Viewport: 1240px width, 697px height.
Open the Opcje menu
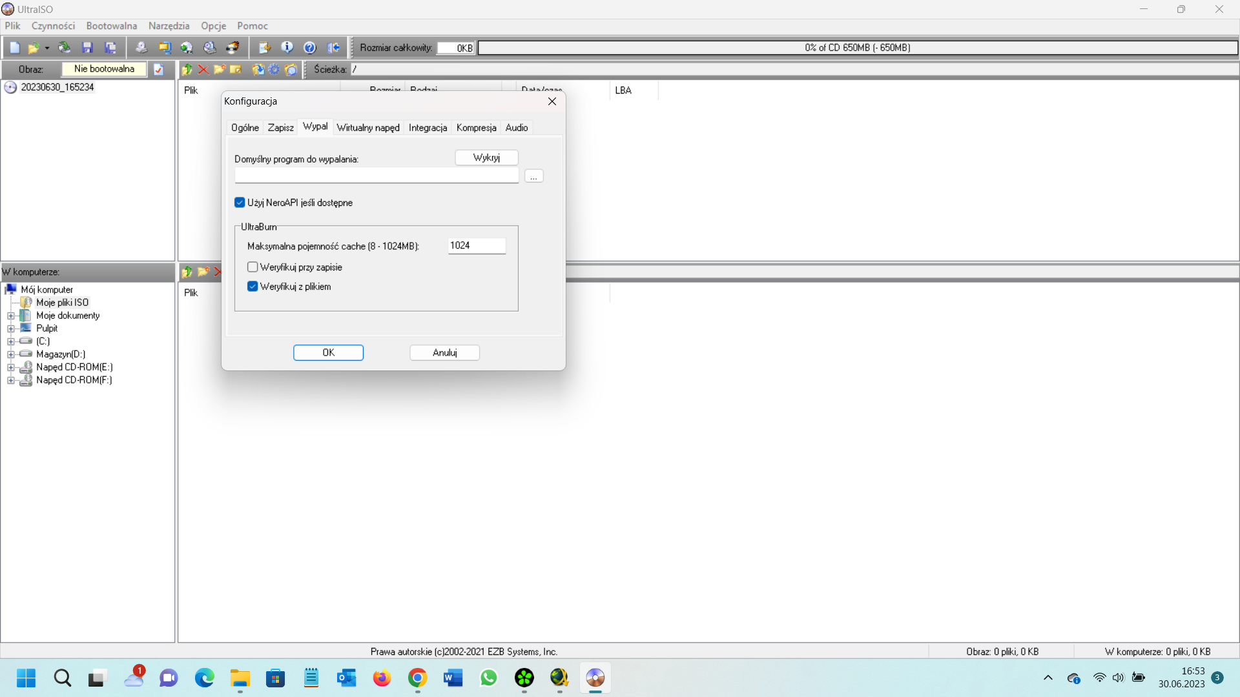(214, 26)
